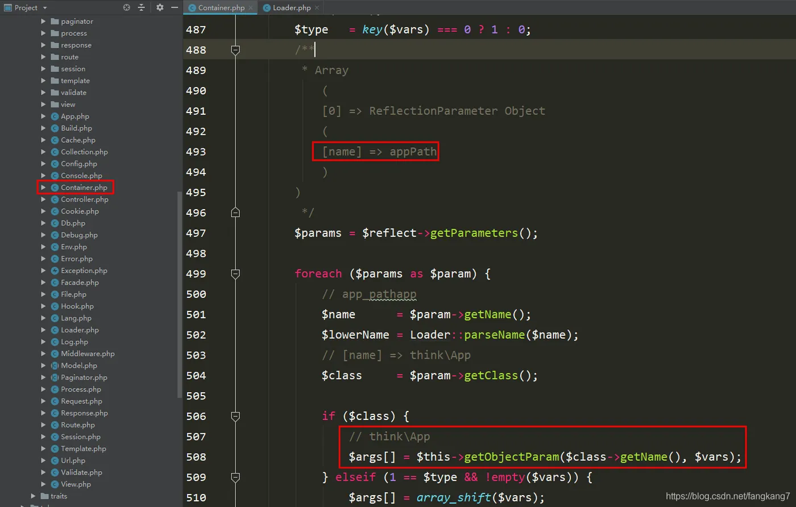Open Session.php in the project tree
The width and height of the screenshot is (796, 507).
(x=81, y=437)
